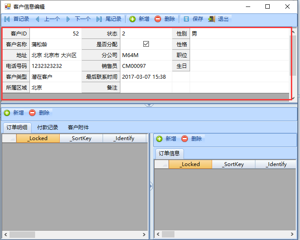Jump to first record (首记录) icon
Image resolution: width=300 pixels, height=240 pixels.
tap(7, 19)
